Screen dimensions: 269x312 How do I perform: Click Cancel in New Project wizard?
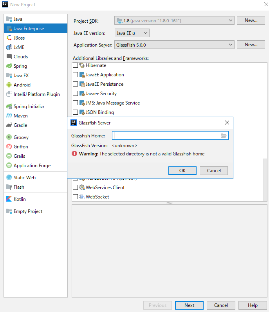(x=221, y=305)
